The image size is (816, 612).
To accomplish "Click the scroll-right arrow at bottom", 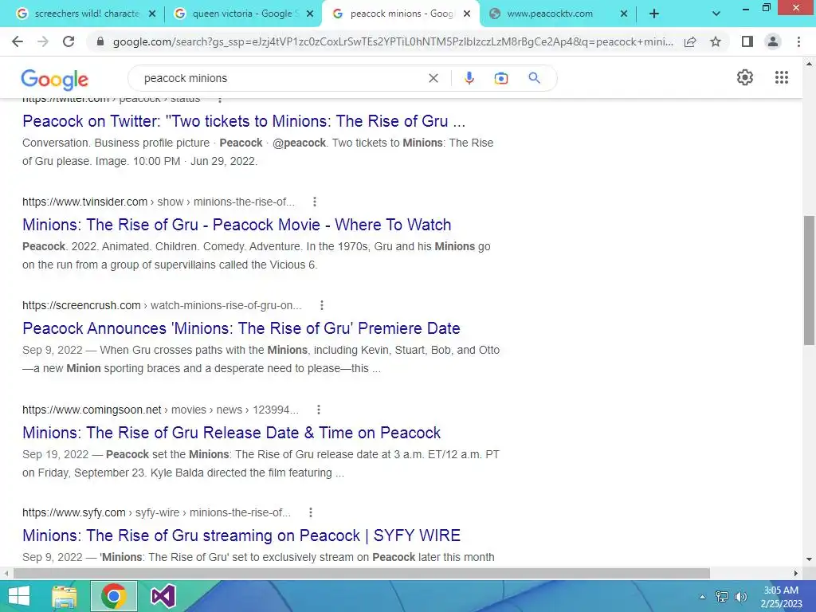I will (796, 573).
